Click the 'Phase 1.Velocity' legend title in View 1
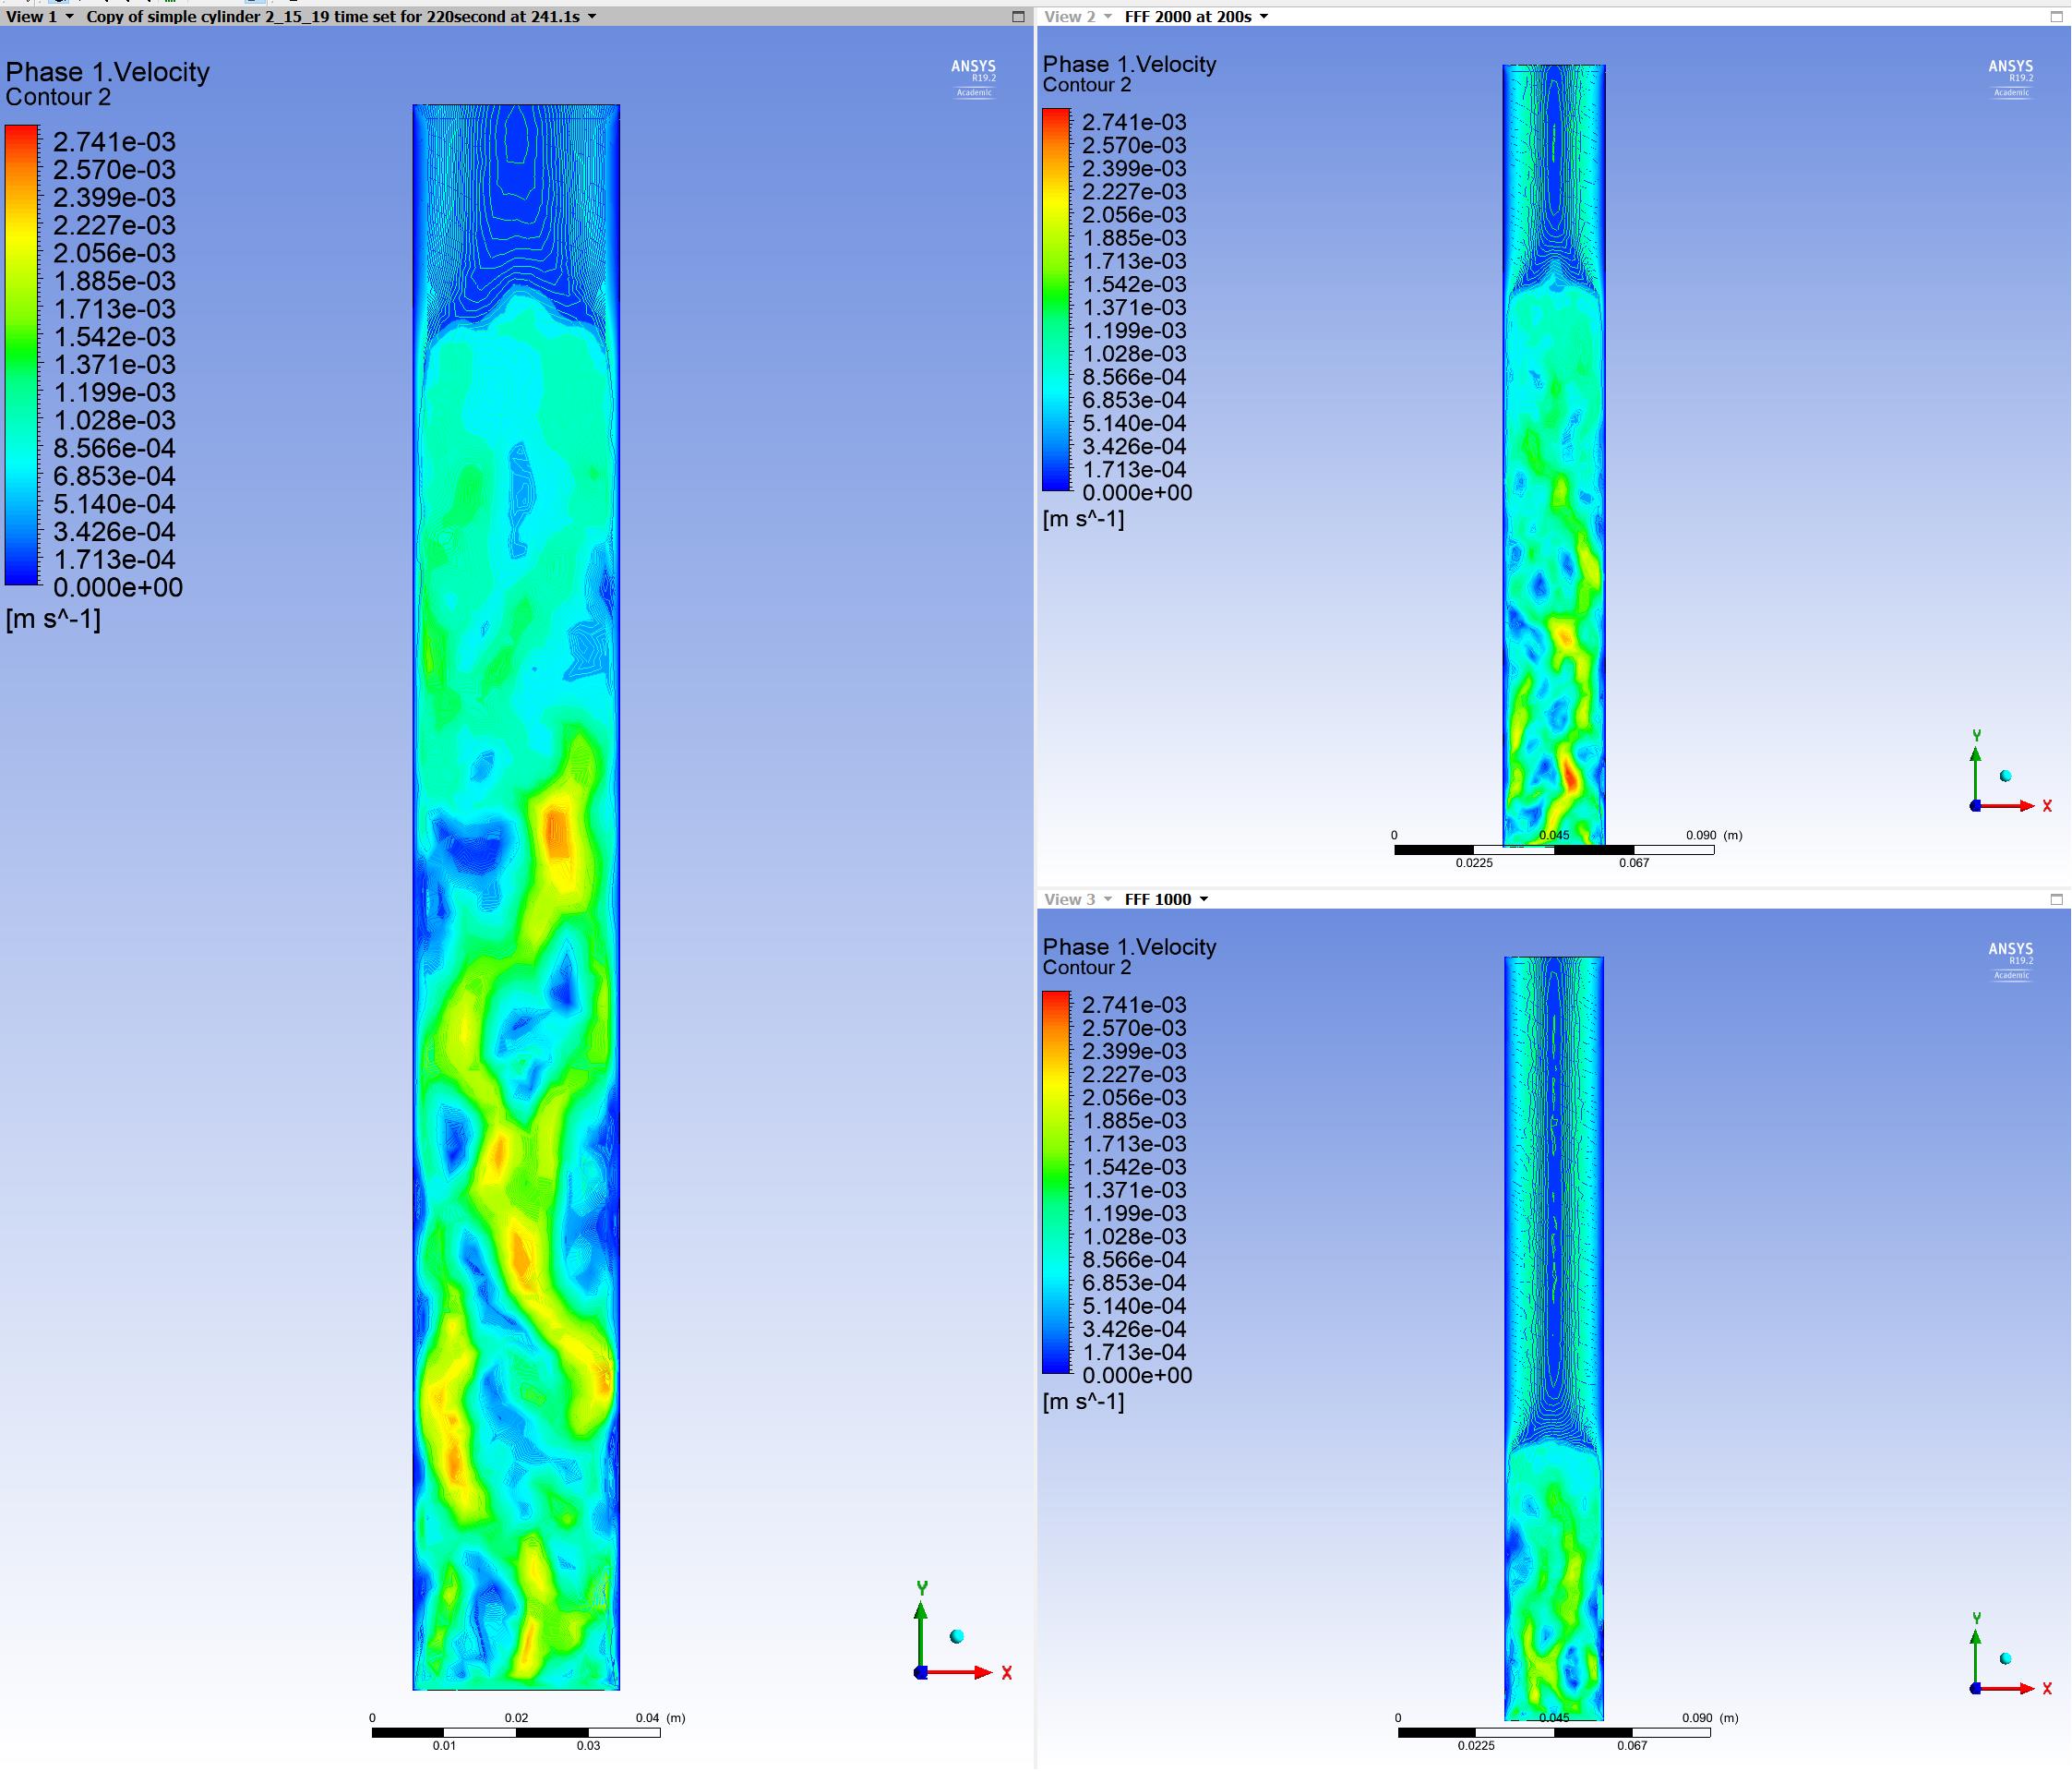 pos(107,72)
